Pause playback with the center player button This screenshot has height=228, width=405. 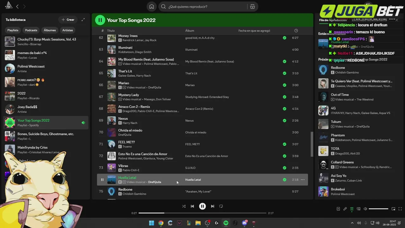[202, 206]
